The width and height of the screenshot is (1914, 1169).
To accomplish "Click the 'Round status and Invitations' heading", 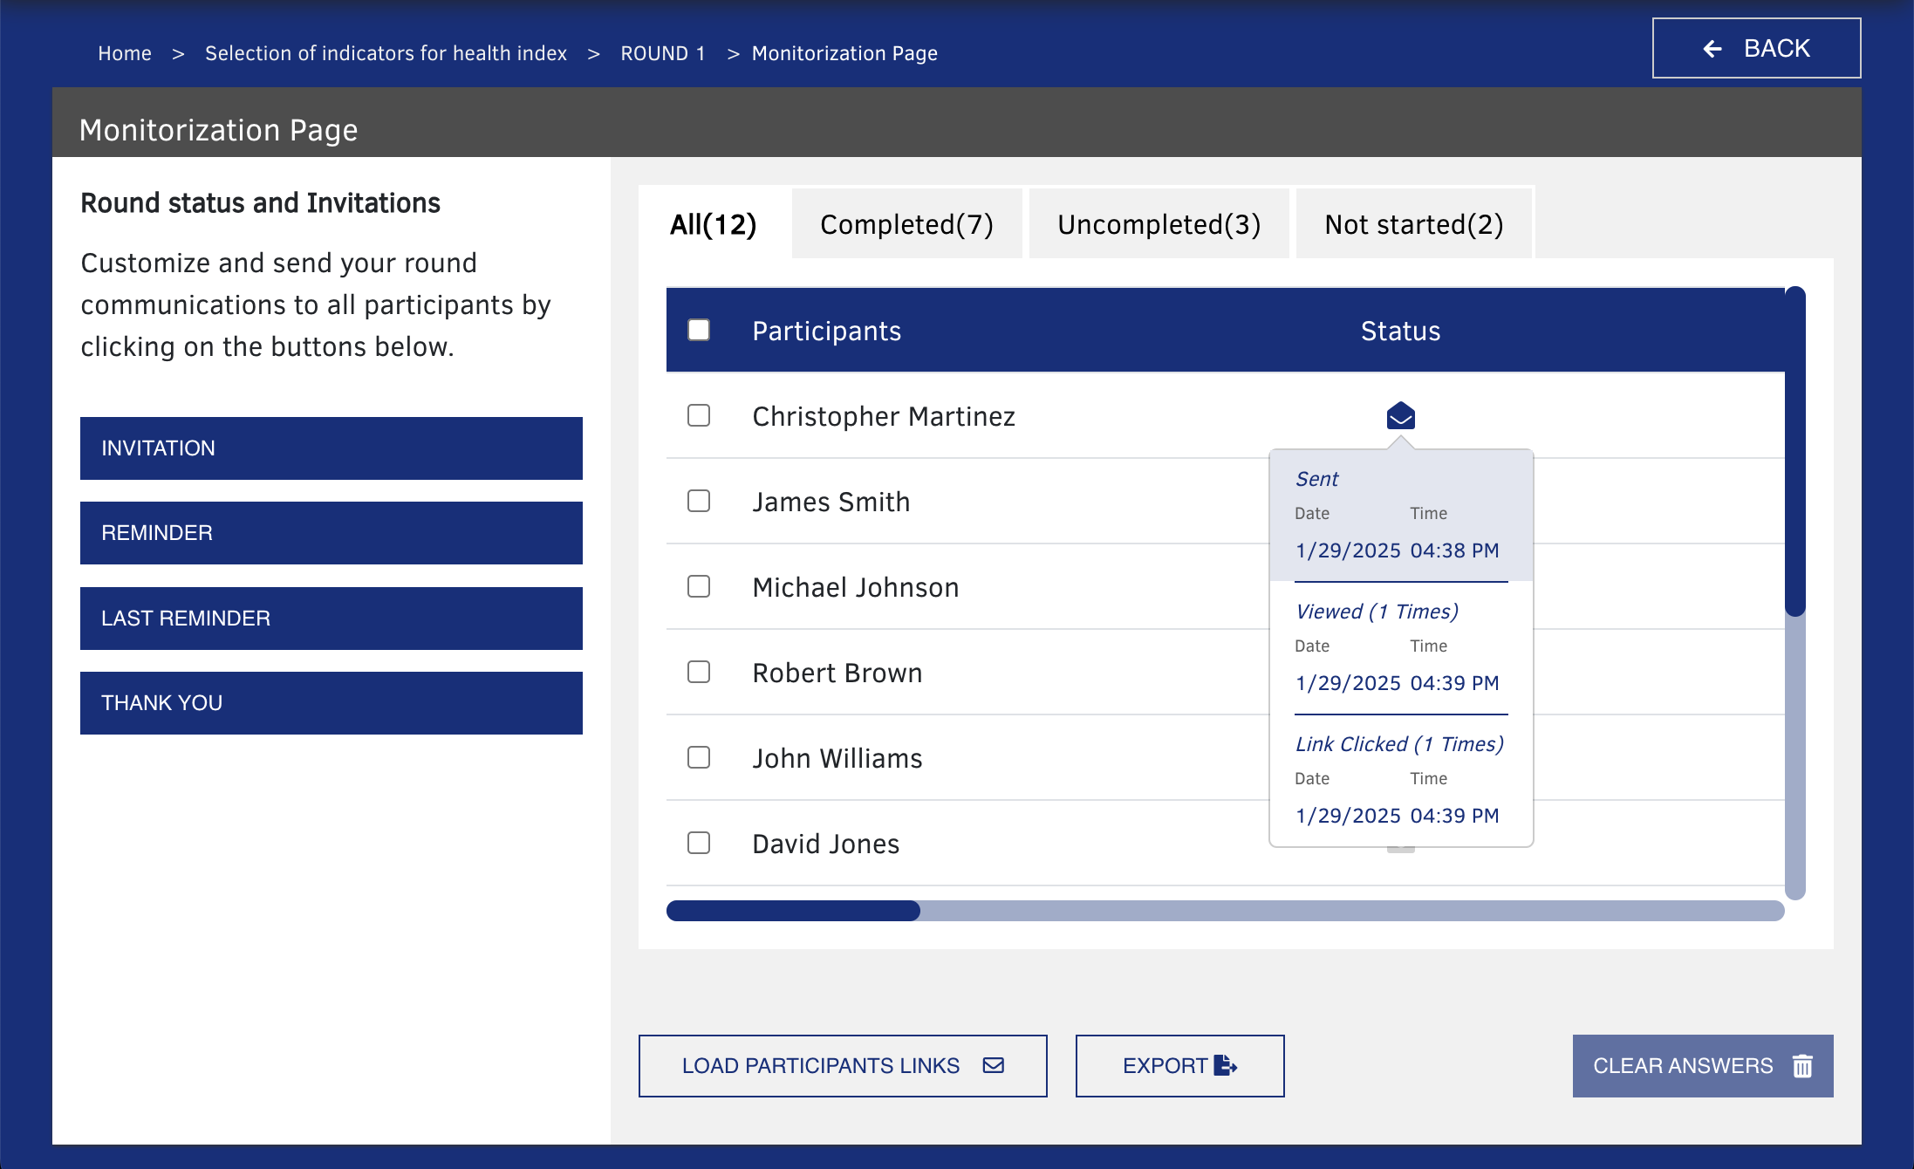I will coord(260,203).
